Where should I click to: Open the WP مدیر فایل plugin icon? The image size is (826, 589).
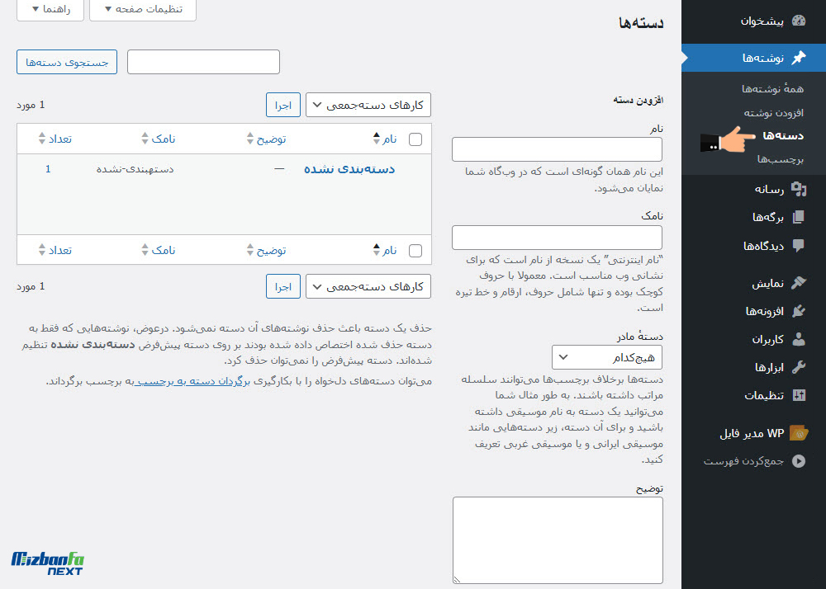tap(798, 431)
